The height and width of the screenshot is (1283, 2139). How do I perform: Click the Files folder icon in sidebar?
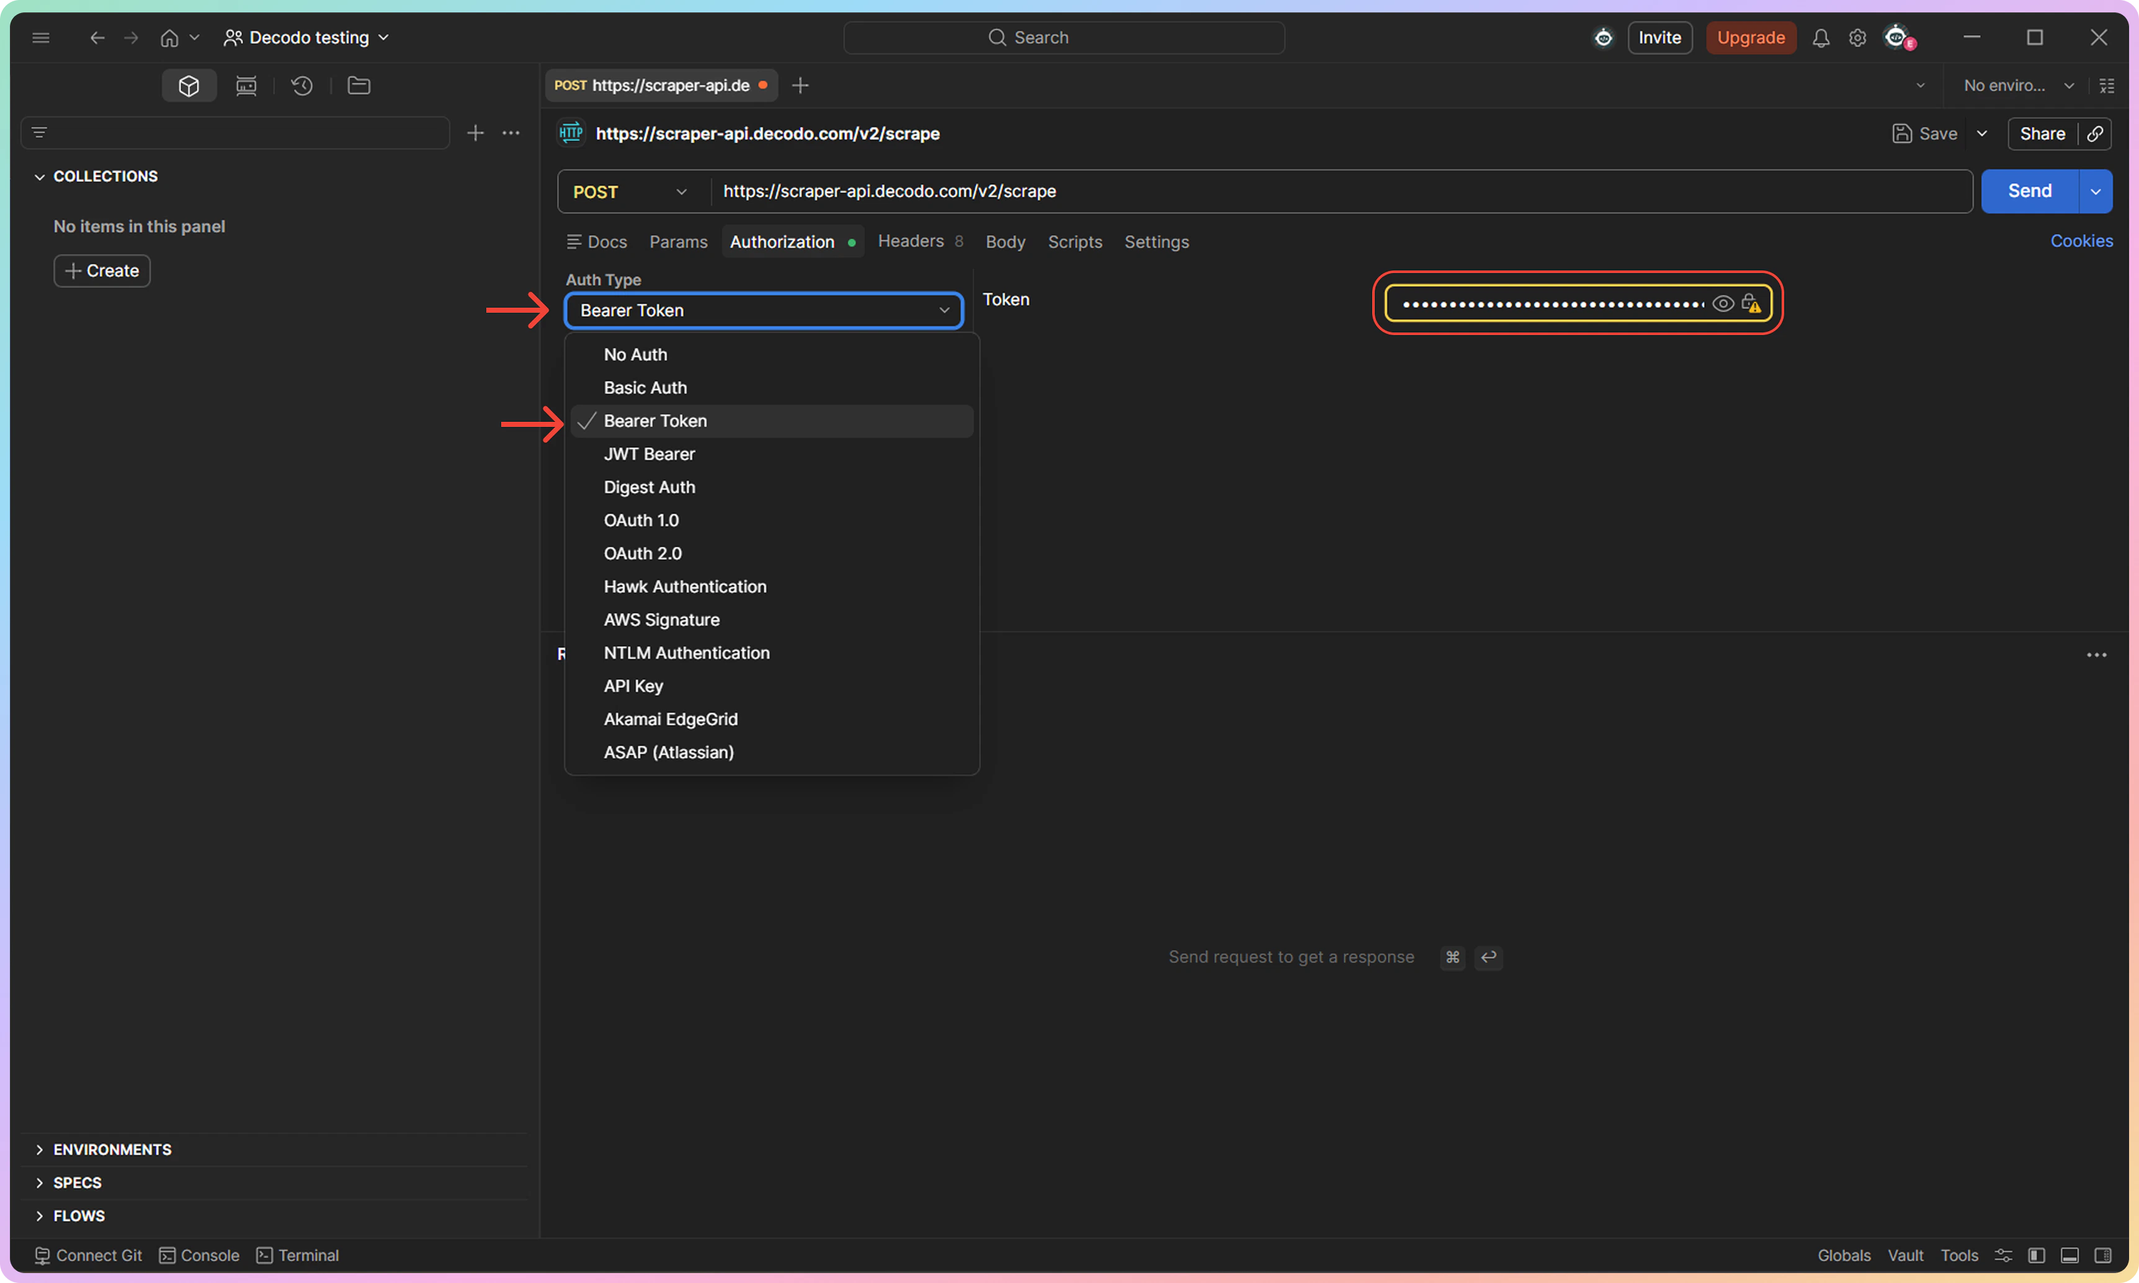359,86
